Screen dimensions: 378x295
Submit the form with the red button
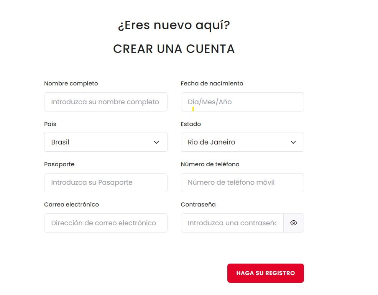[x=265, y=273]
